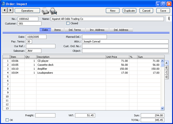Viewport: 173px width, 124px height.
Task: Tick the OK checkbox
Action: click(x=7, y=120)
